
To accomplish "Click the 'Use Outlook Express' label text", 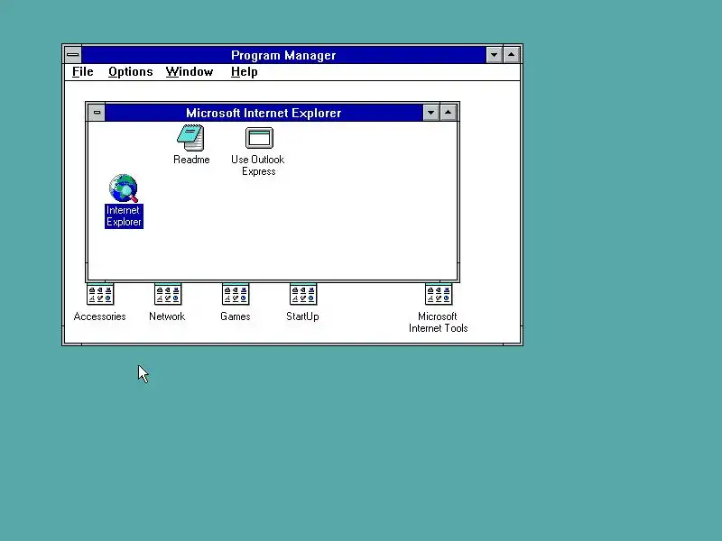I will tap(258, 166).
